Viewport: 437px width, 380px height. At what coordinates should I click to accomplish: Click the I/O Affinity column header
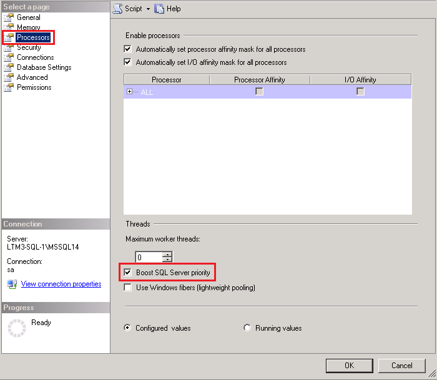coord(360,80)
